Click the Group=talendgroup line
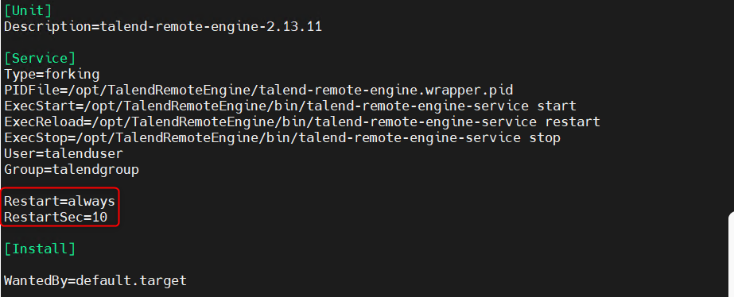This screenshot has width=734, height=297. (x=72, y=169)
